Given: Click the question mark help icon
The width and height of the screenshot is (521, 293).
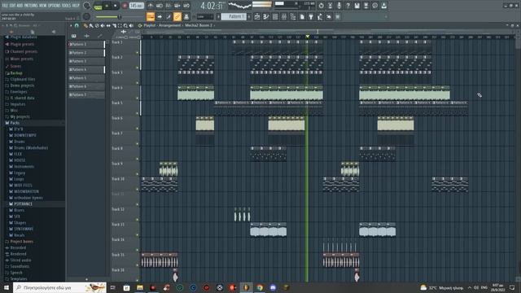Looking at the screenshot, I should click(348, 6).
